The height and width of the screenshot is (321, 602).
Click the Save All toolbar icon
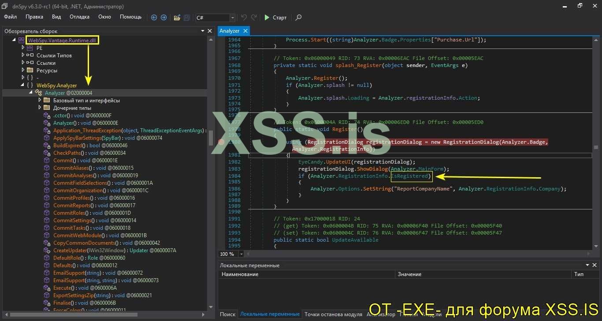click(187, 18)
